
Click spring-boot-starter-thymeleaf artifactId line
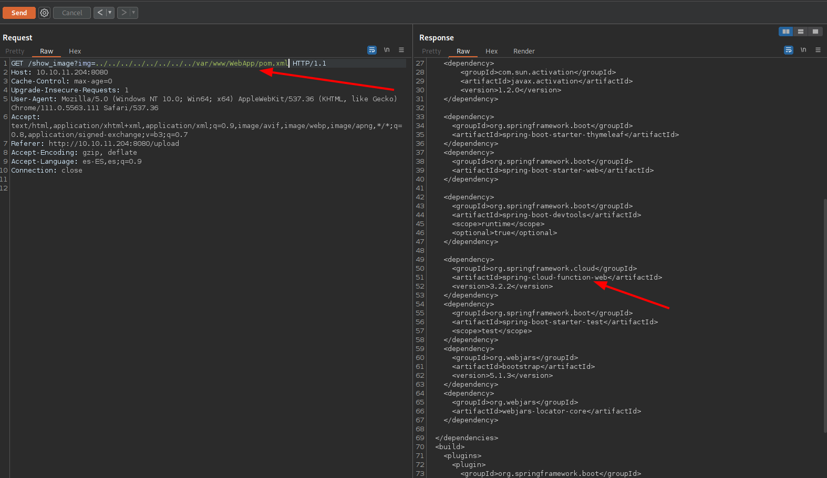565,134
